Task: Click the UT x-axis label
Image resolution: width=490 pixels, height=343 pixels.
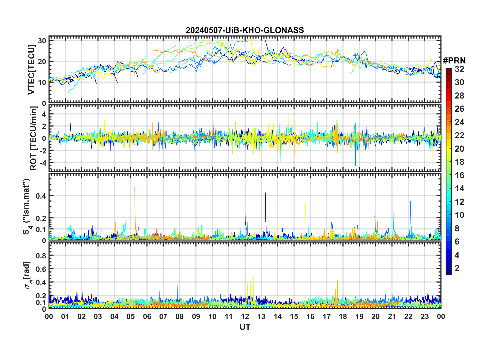Action: (245, 327)
